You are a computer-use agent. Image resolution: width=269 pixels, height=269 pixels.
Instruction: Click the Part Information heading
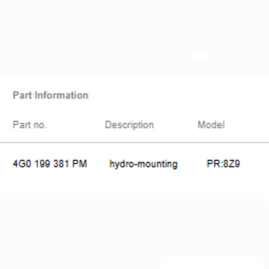click(x=51, y=95)
